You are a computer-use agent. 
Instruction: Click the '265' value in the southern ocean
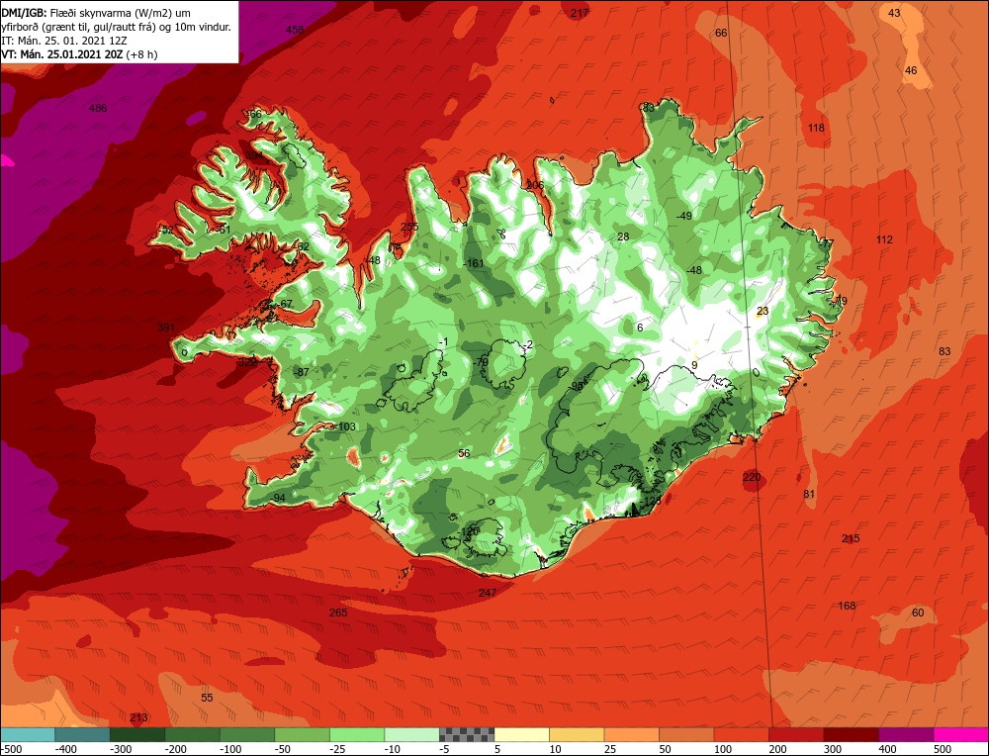[338, 613]
